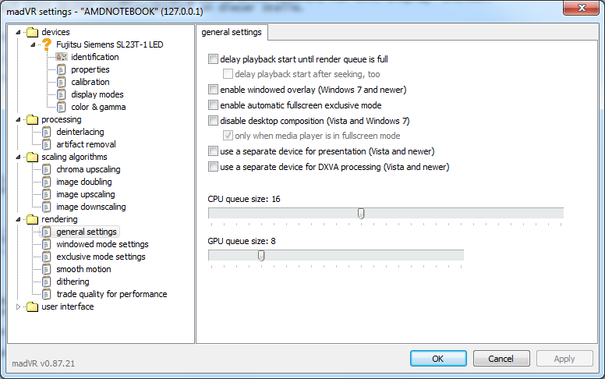Click the document icon next to smooth motion
605x379 pixels.
(x=47, y=269)
